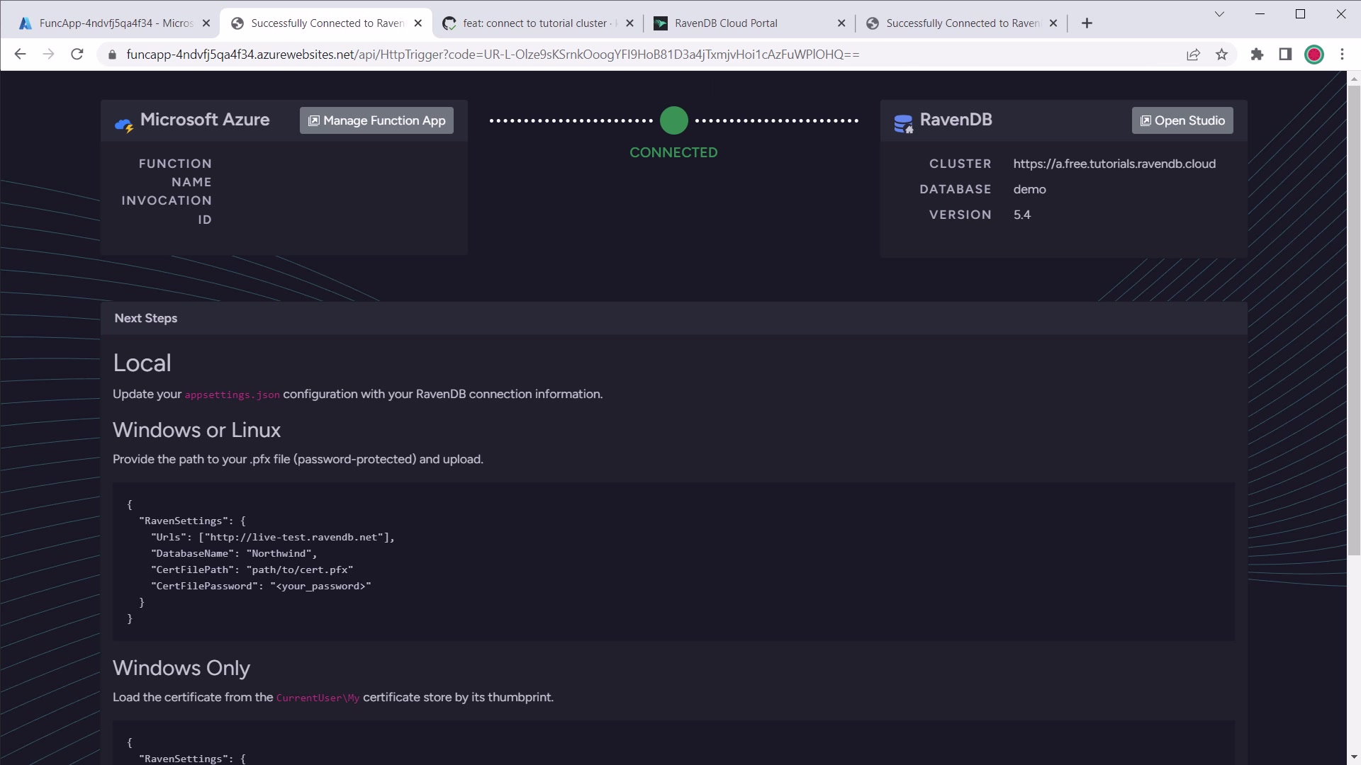Click the green connected status circle
The image size is (1361, 765).
[674, 120]
